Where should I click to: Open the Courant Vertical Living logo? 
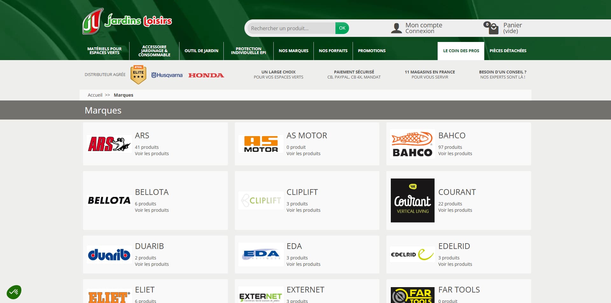(412, 200)
